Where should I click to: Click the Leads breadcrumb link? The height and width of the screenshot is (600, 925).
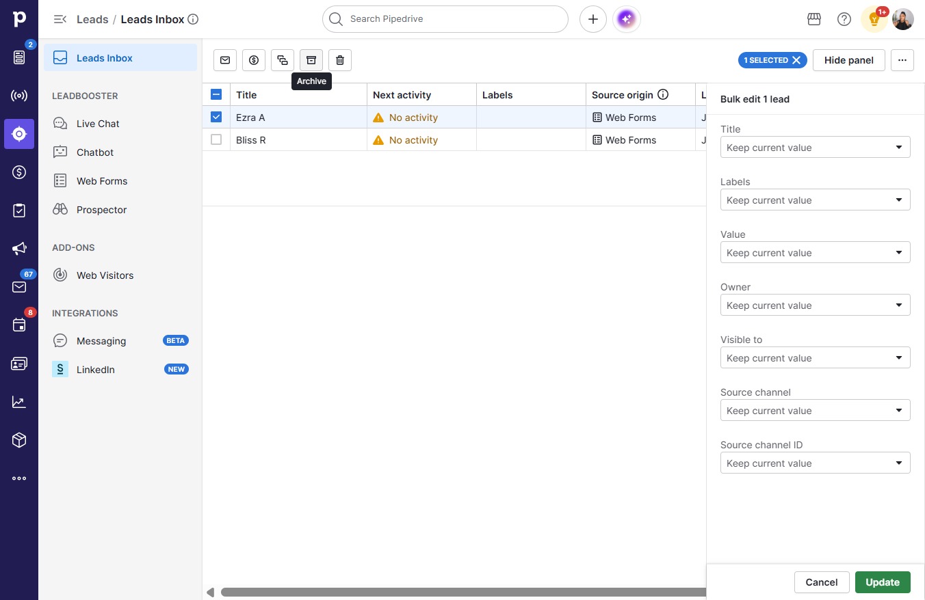coord(92,19)
